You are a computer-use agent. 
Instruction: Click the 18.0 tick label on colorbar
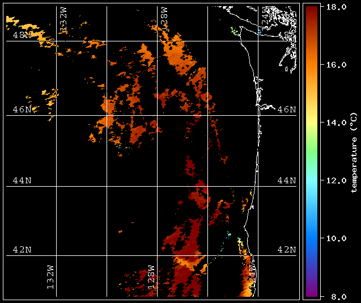333,7
